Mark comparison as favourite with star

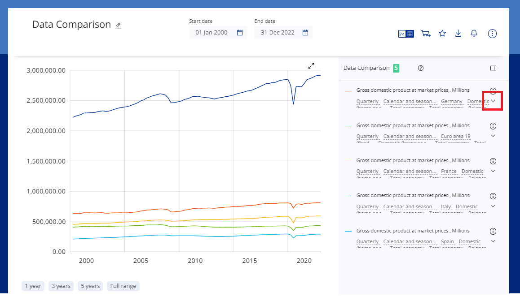[x=442, y=34]
